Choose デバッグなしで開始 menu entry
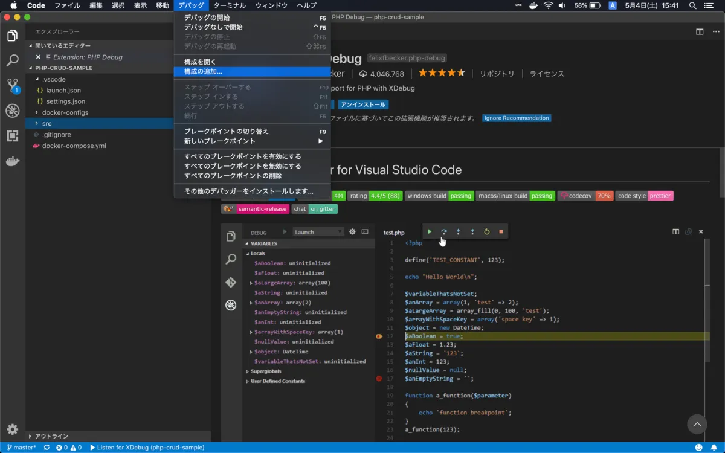Viewport: 725px width, 453px height. click(x=252, y=27)
